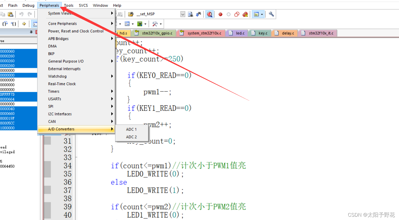Click register value DFFFF7D
Viewport: 399px width, 220px height.
click(7, 94)
